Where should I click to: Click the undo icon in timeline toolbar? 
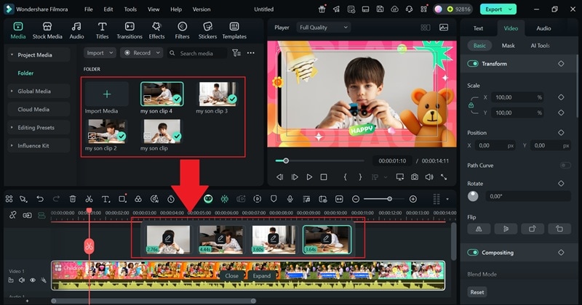click(40, 199)
